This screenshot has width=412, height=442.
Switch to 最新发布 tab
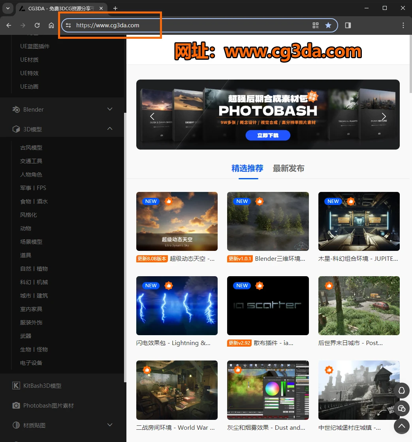point(288,168)
